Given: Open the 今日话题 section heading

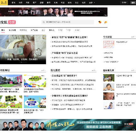Looking at the screenshot, I should (107, 37).
